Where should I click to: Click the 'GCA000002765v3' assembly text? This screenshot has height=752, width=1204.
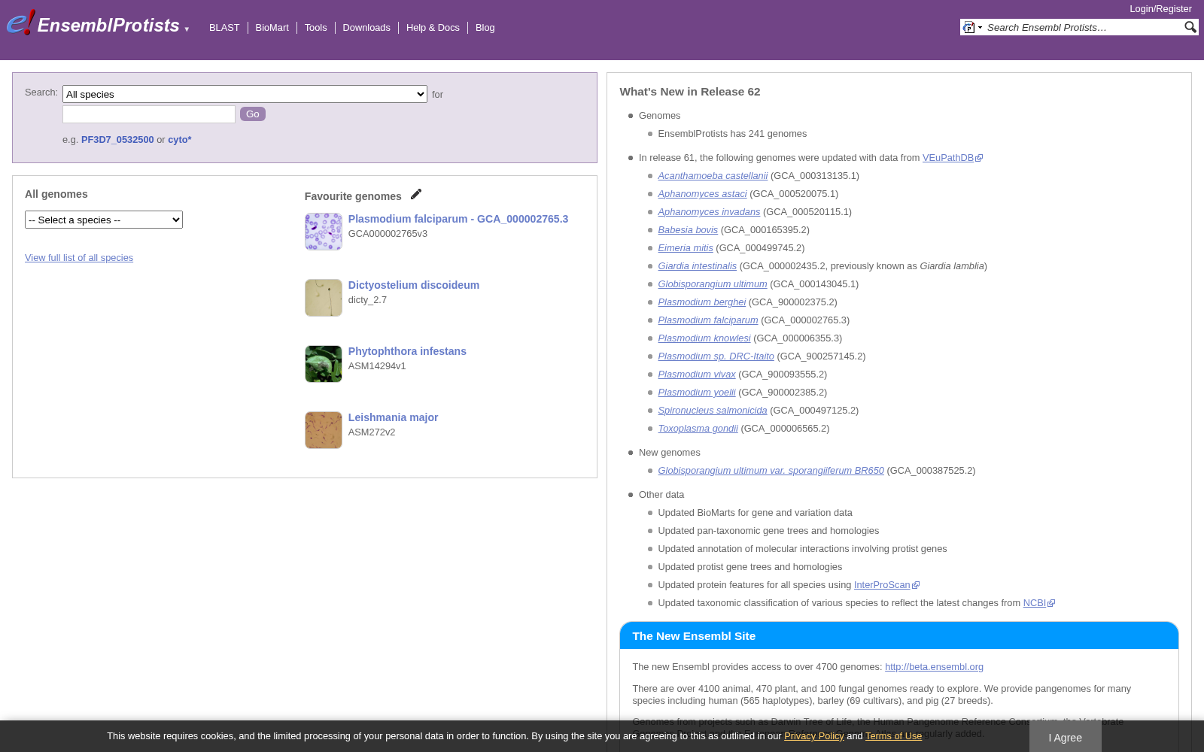(x=388, y=234)
